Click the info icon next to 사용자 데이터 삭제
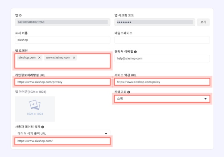Screen dimensions: 224x157 coord(42,127)
